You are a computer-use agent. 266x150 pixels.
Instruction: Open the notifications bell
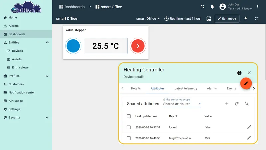click(x=212, y=7)
